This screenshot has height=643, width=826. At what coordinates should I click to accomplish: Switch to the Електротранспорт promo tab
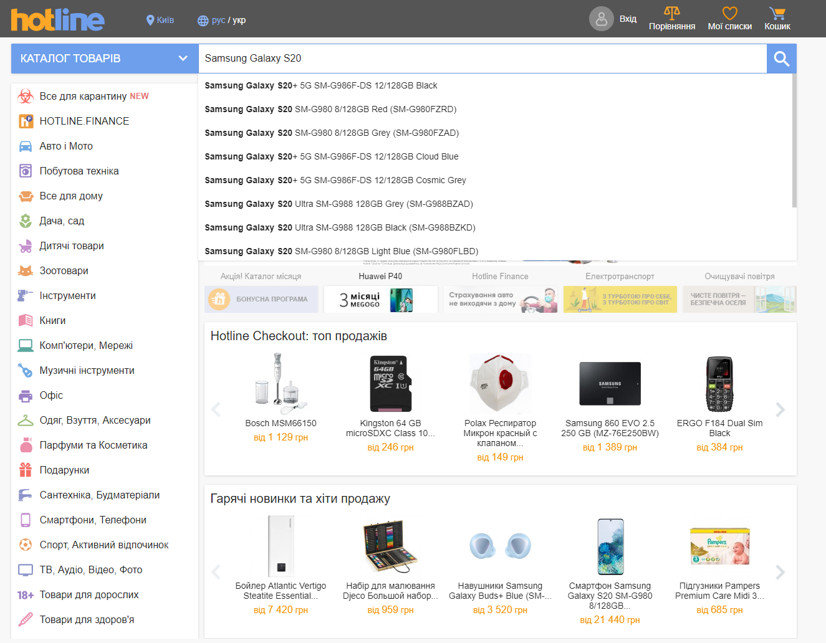(620, 276)
